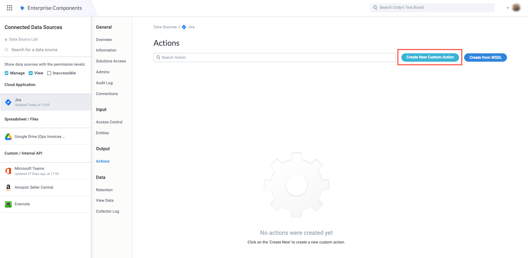Image resolution: width=528 pixels, height=258 pixels.
Task: Click the magnifier icon in data source search
Action: [7, 49]
